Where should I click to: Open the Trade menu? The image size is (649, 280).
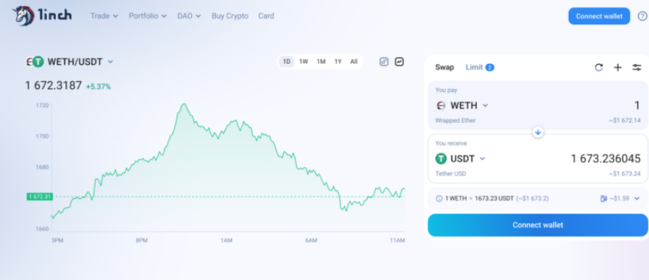point(104,16)
